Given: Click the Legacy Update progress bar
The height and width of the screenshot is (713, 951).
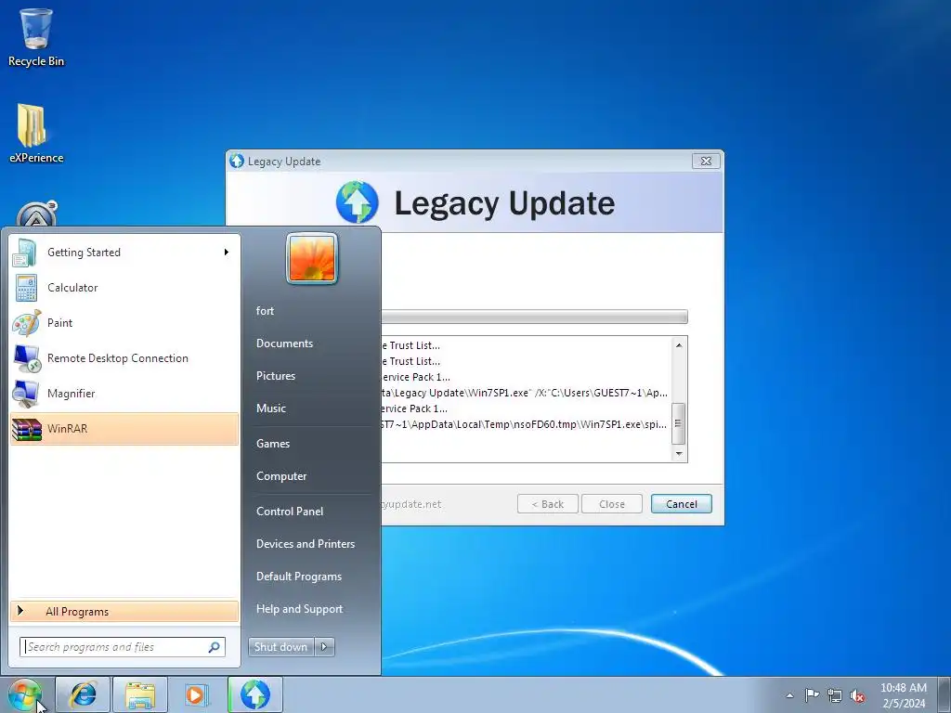Looking at the screenshot, I should (534, 317).
